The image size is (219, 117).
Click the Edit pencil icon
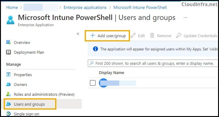133,36
